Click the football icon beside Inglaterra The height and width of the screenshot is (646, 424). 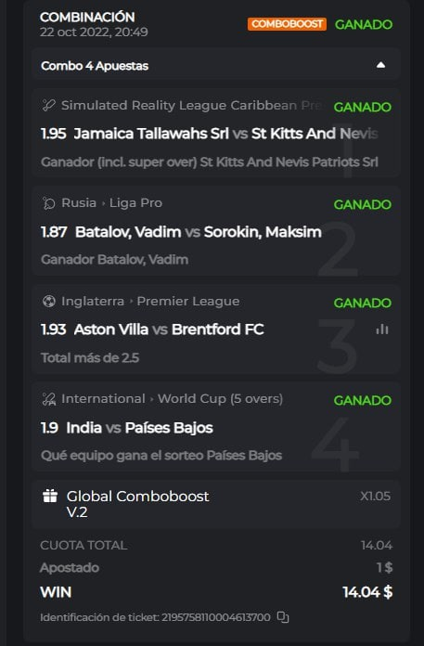pyautogui.click(x=48, y=301)
